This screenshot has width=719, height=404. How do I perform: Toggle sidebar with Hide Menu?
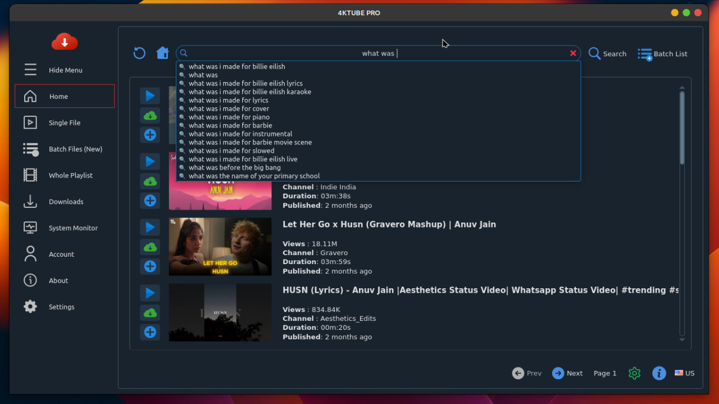pyautogui.click(x=65, y=70)
